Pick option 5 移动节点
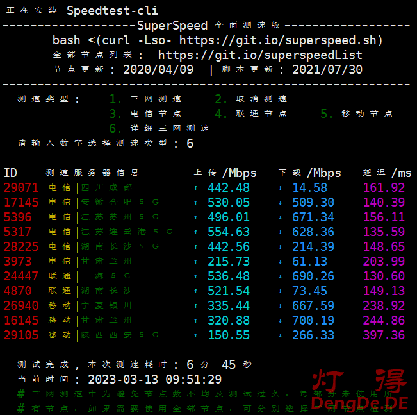417x415 pixels. click(x=357, y=114)
